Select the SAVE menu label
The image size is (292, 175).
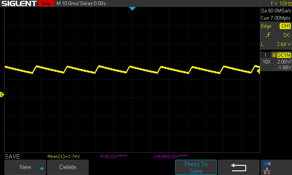pos(12,156)
